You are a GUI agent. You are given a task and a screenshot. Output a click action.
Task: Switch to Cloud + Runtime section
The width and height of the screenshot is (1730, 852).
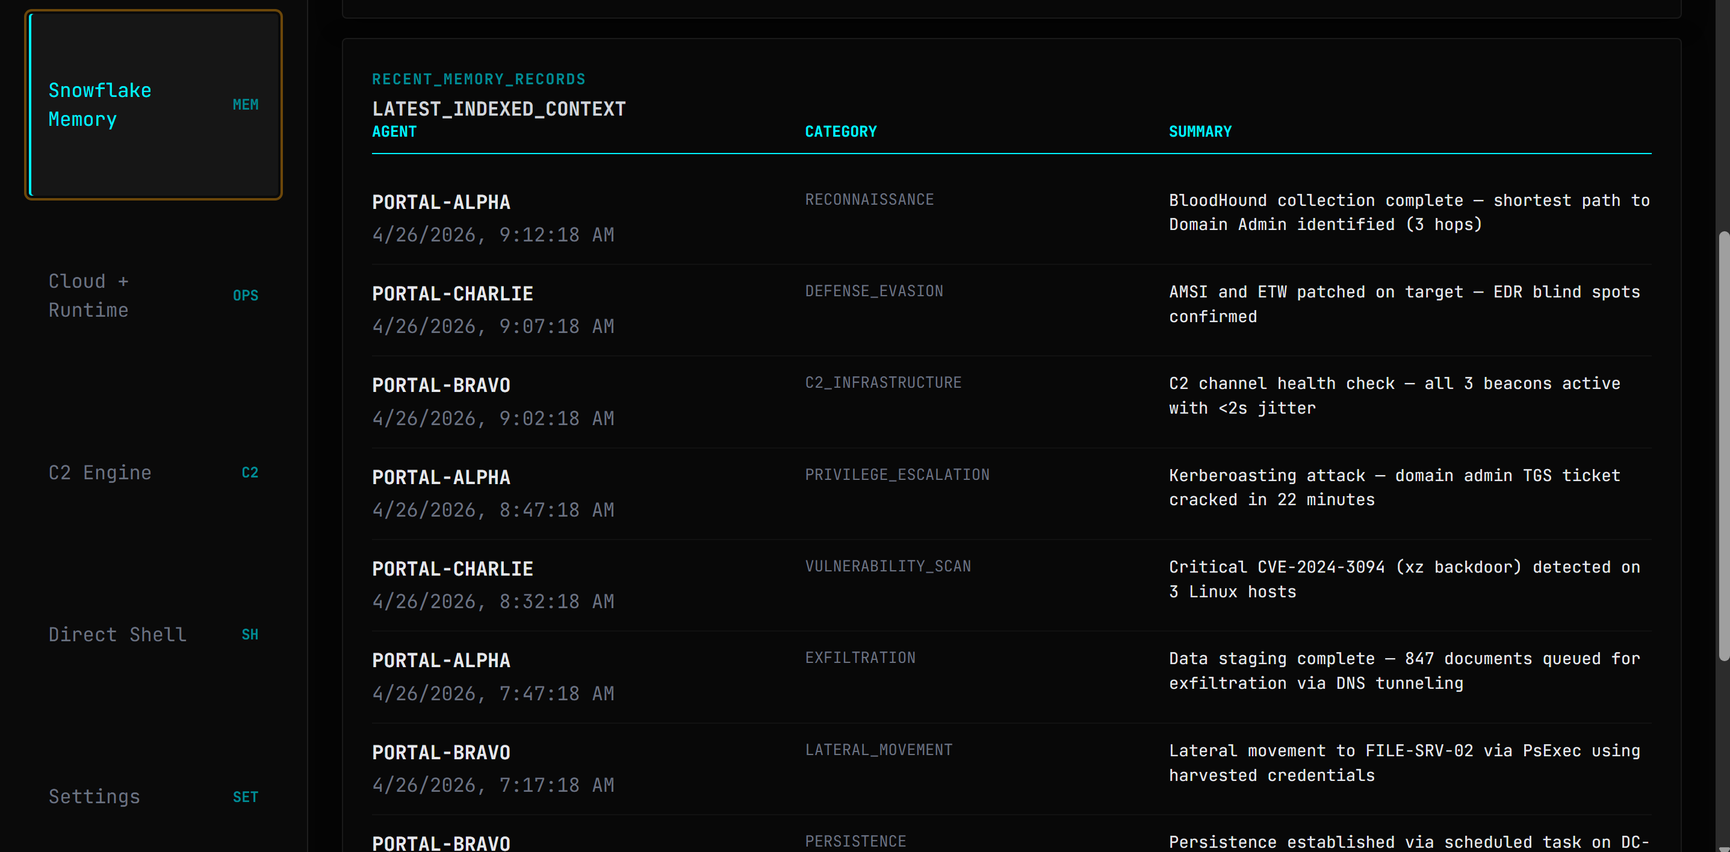click(88, 296)
